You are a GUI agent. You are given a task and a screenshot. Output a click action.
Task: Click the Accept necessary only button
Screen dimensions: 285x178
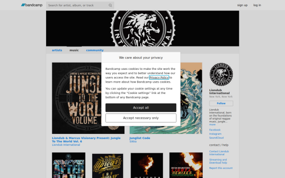click(x=141, y=118)
